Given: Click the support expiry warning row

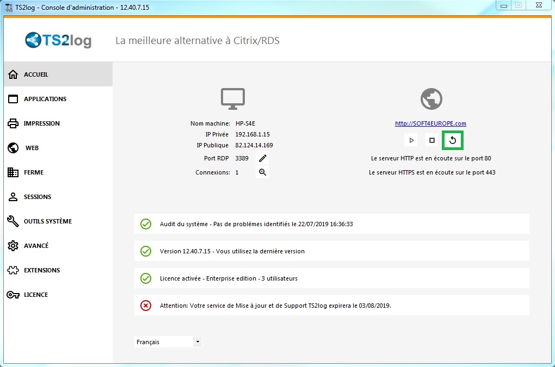Looking at the screenshot, I should (x=332, y=306).
